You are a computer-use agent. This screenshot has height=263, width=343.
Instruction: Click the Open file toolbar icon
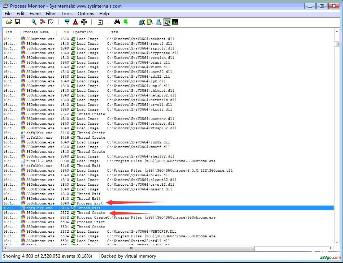coord(9,22)
